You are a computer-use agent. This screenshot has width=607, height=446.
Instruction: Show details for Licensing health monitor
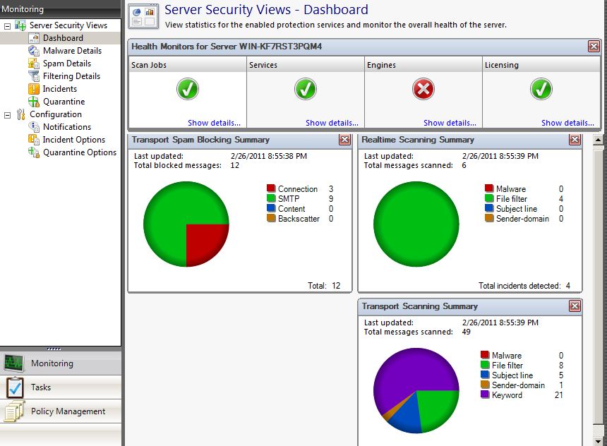(567, 123)
